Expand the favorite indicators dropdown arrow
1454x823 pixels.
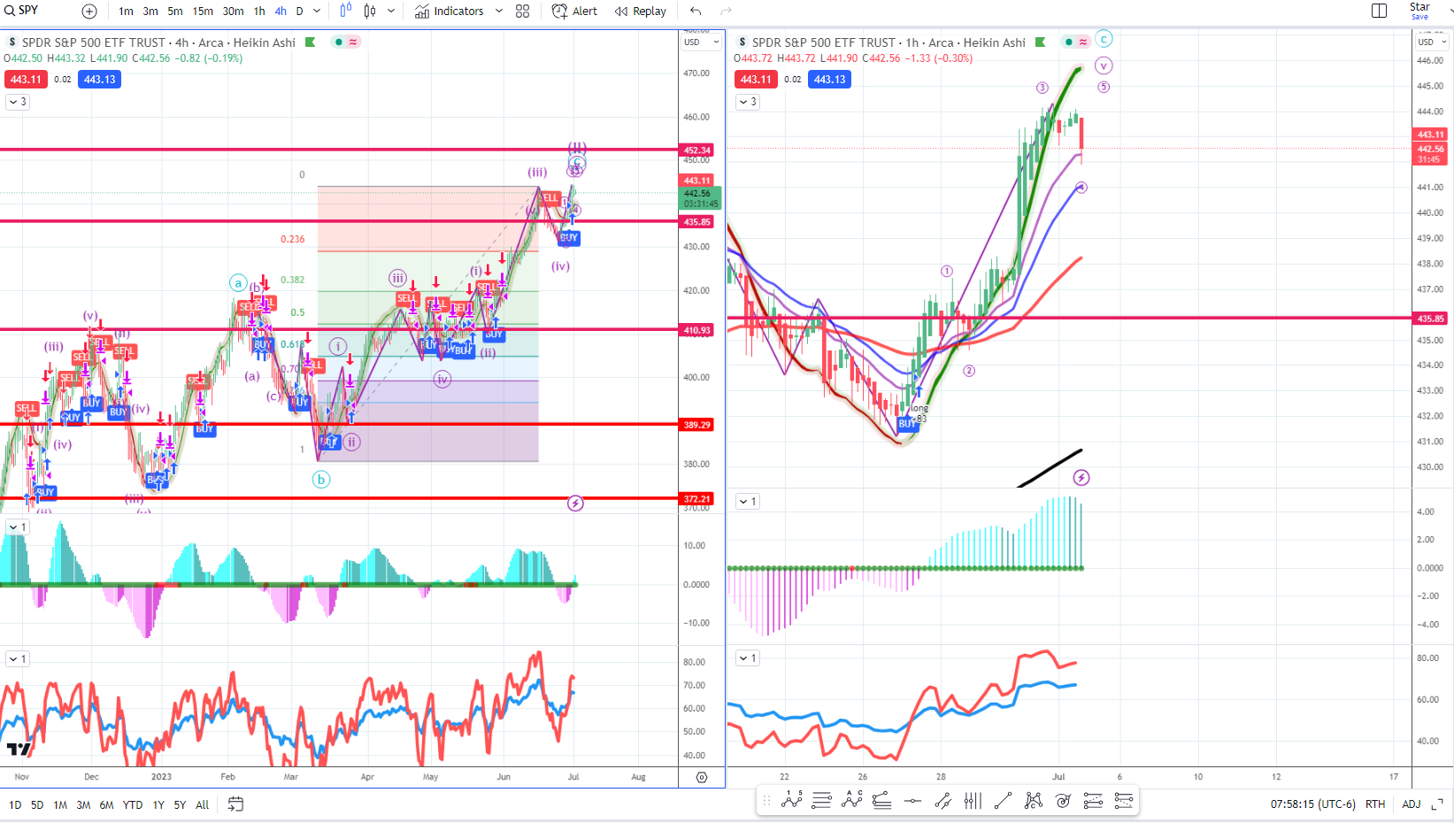tap(499, 12)
